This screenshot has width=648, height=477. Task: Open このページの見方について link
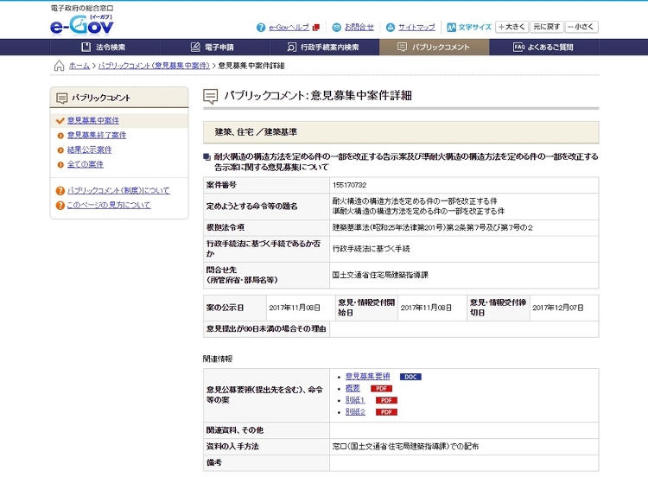[109, 205]
